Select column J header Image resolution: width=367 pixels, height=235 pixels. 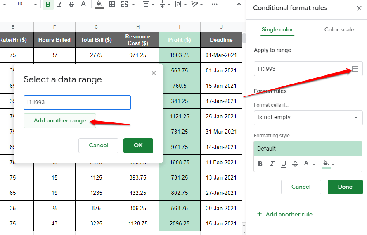point(221,27)
